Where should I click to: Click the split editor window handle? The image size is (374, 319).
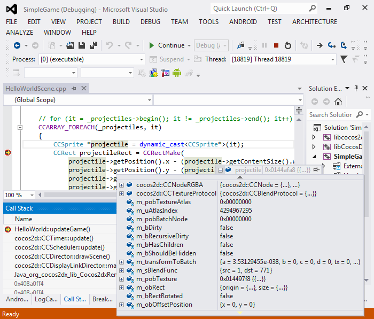point(299,110)
